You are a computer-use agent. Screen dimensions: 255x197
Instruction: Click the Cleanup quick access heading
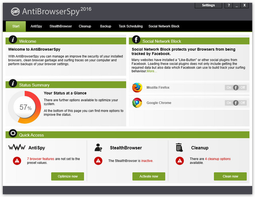click(x=200, y=148)
